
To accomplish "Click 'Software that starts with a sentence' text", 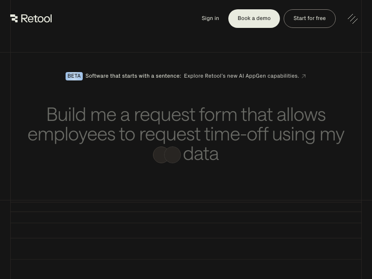I will pos(133,76).
